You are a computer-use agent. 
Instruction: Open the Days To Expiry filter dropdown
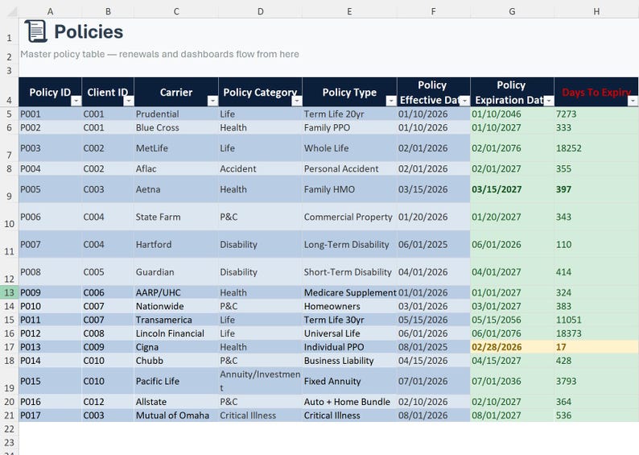(x=633, y=101)
